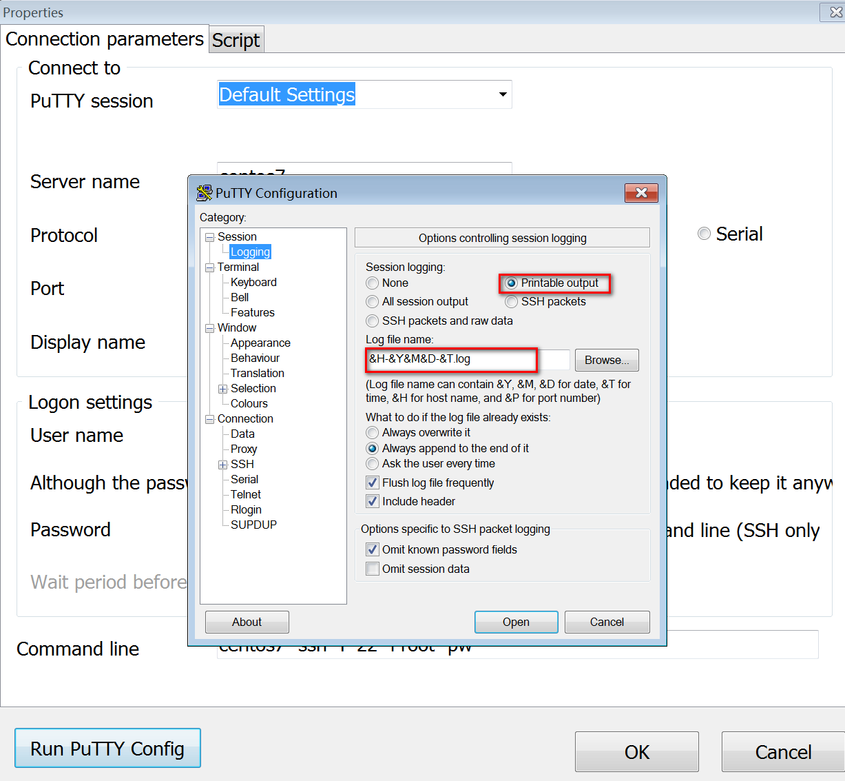This screenshot has height=781, width=845.
Task: Click Cancel in Properties window
Action: tap(783, 752)
